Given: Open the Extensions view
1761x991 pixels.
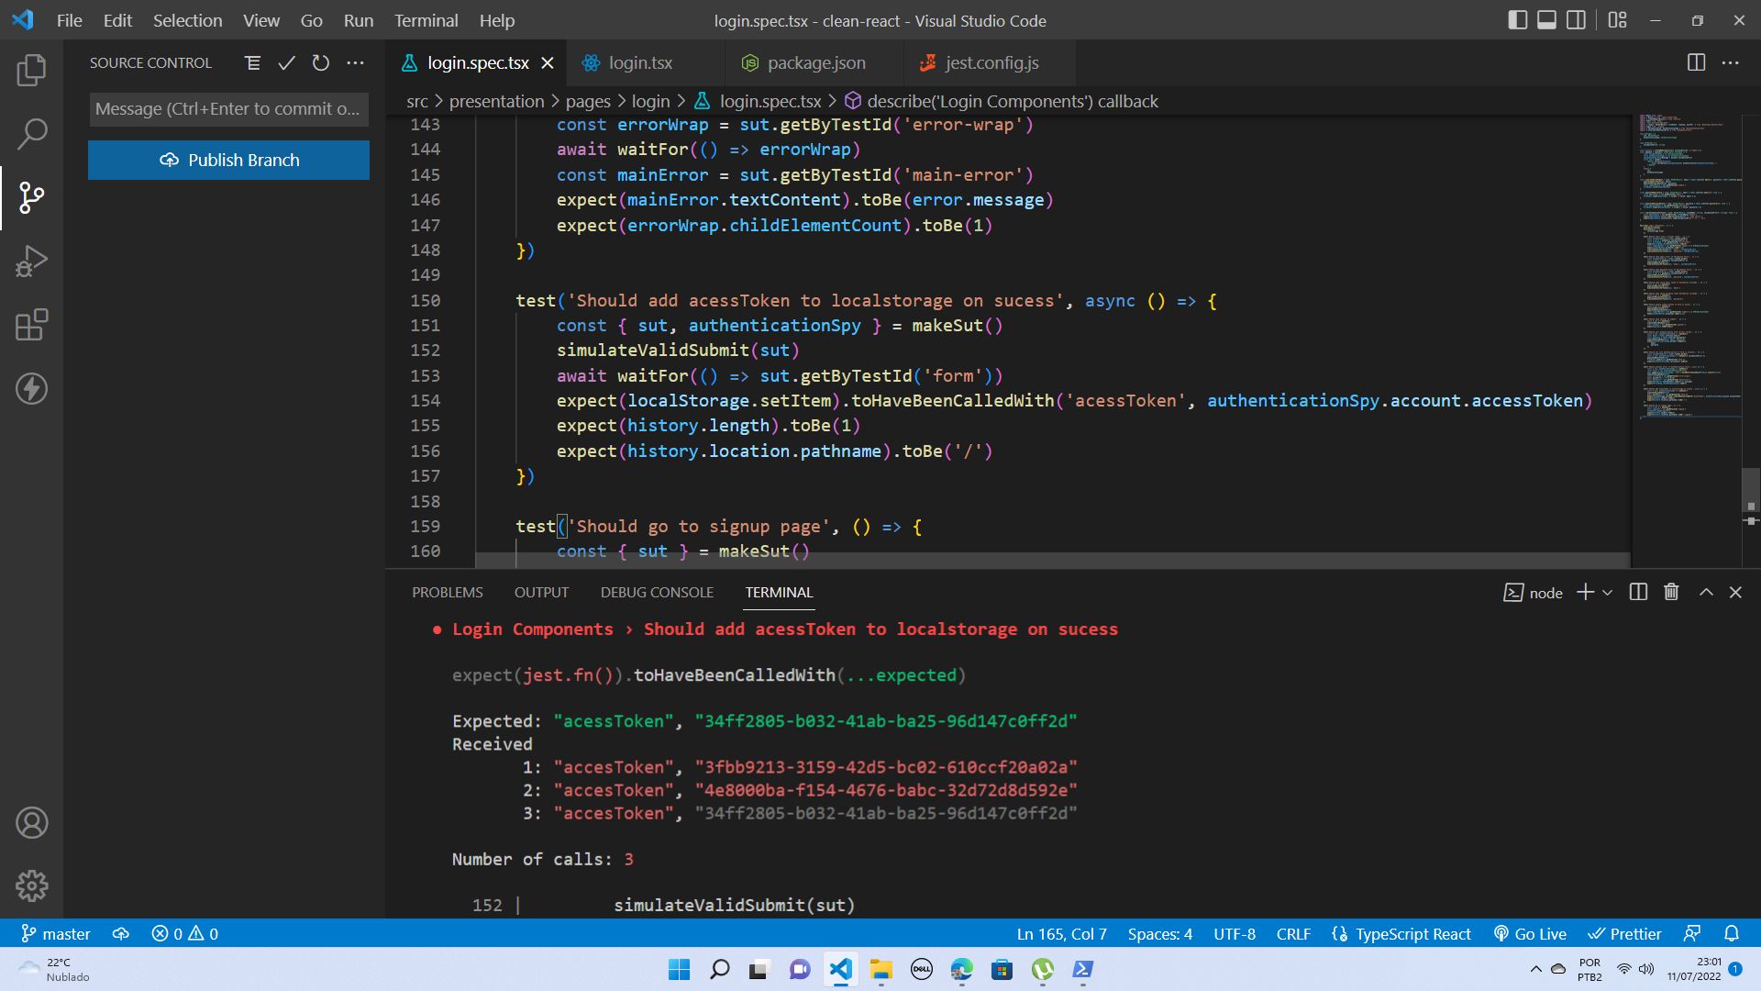Looking at the screenshot, I should click(x=31, y=325).
